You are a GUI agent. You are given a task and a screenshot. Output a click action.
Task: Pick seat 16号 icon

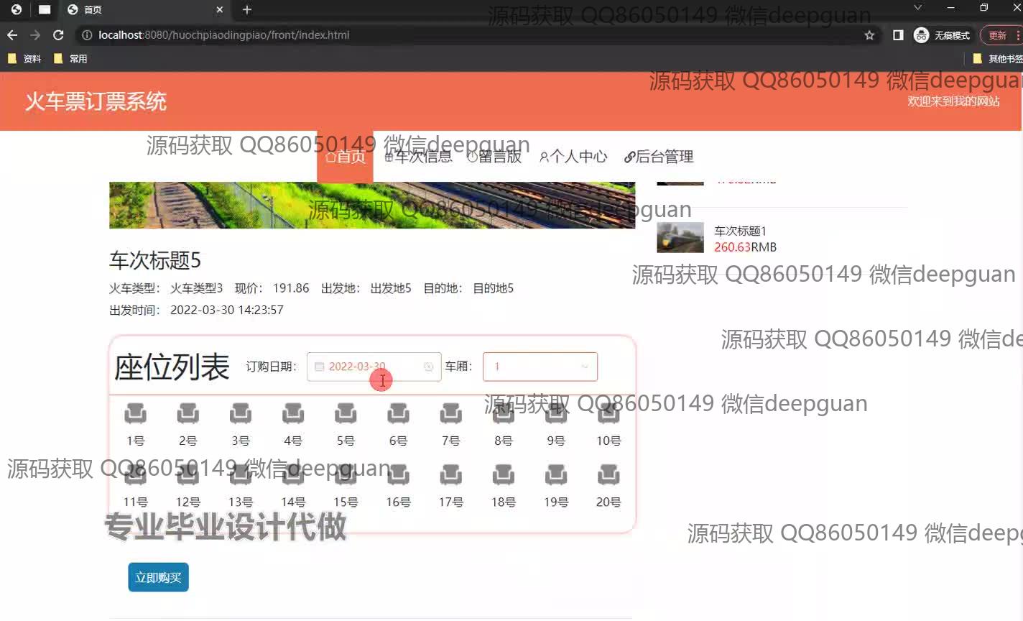[398, 475]
